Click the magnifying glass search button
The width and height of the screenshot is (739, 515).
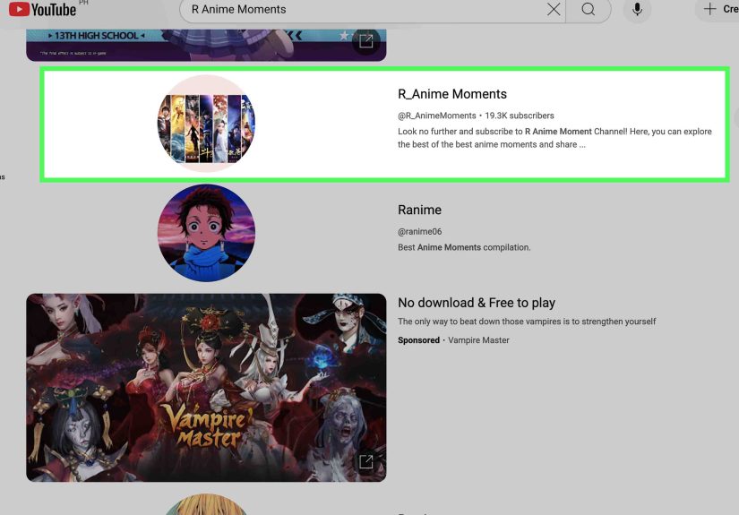tap(589, 9)
